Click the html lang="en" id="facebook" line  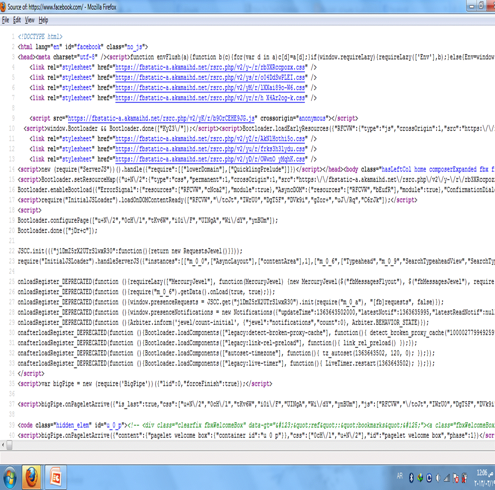point(83,47)
